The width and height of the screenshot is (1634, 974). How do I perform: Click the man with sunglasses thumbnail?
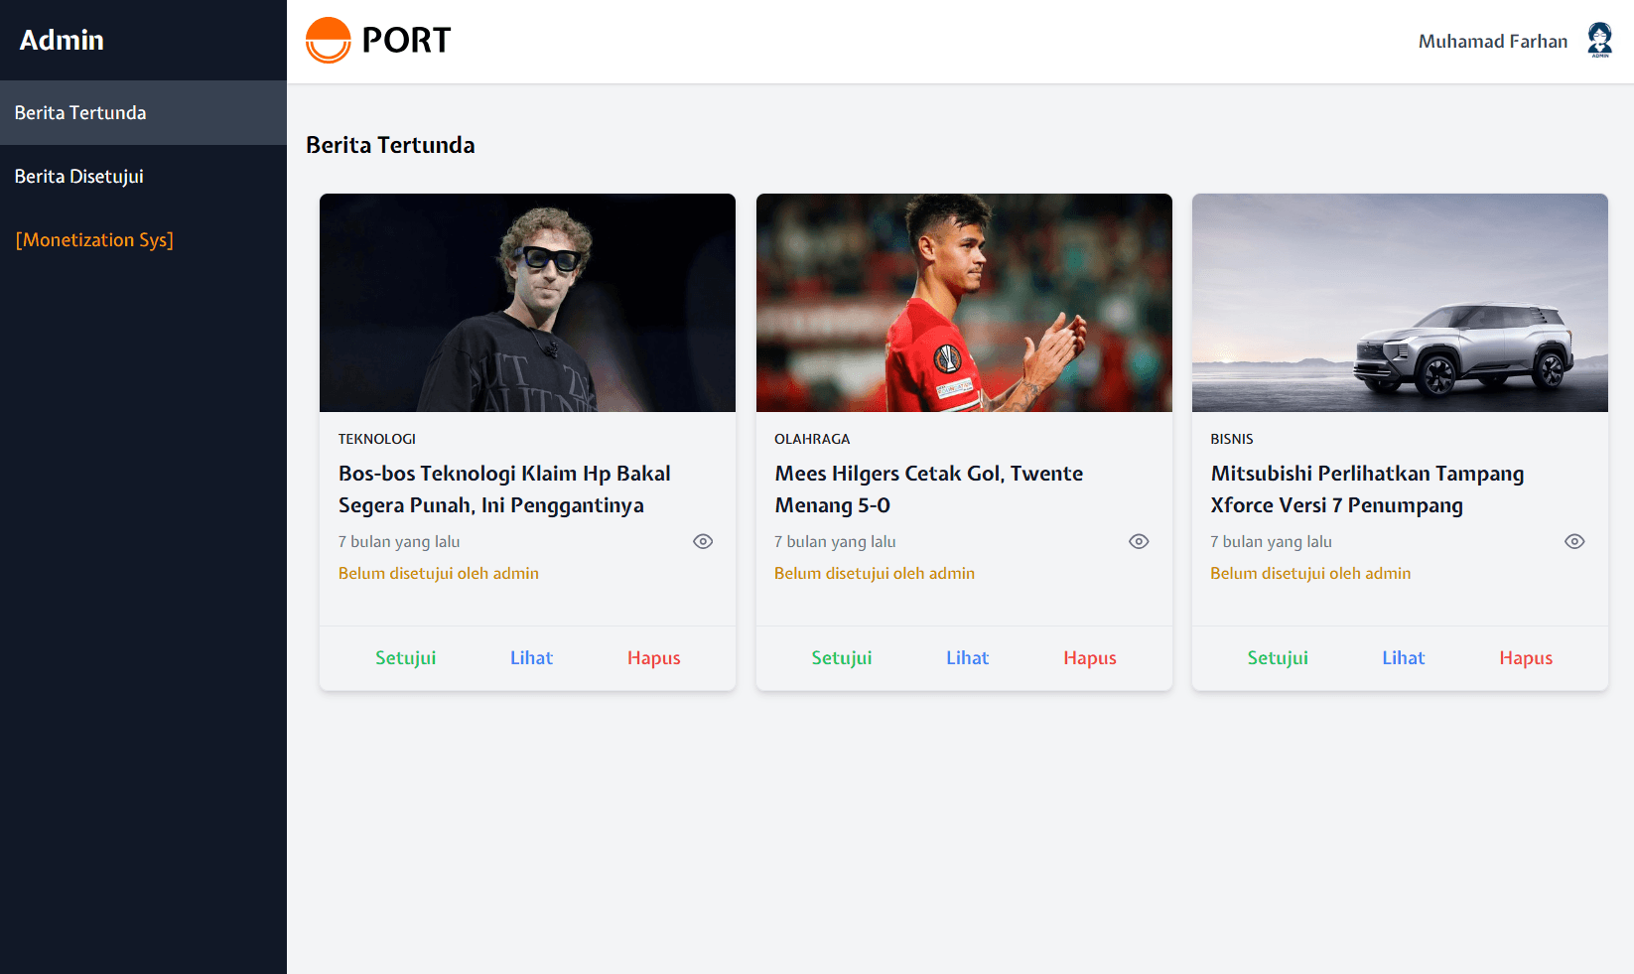click(x=527, y=303)
